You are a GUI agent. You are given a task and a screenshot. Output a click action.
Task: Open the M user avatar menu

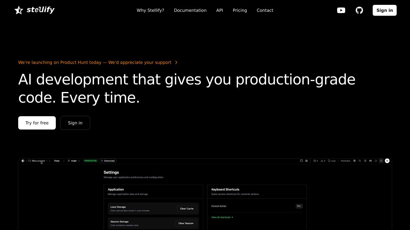pyautogui.click(x=387, y=161)
